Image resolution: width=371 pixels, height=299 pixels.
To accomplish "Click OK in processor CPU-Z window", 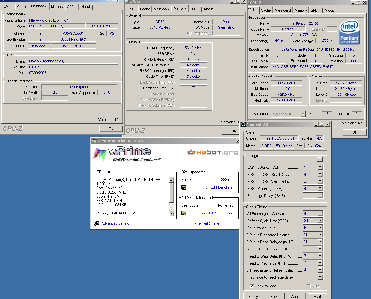I will [355, 132].
